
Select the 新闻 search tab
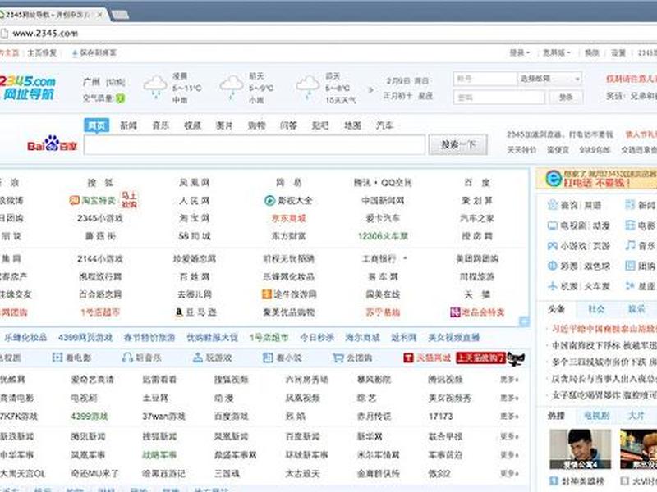(x=129, y=125)
